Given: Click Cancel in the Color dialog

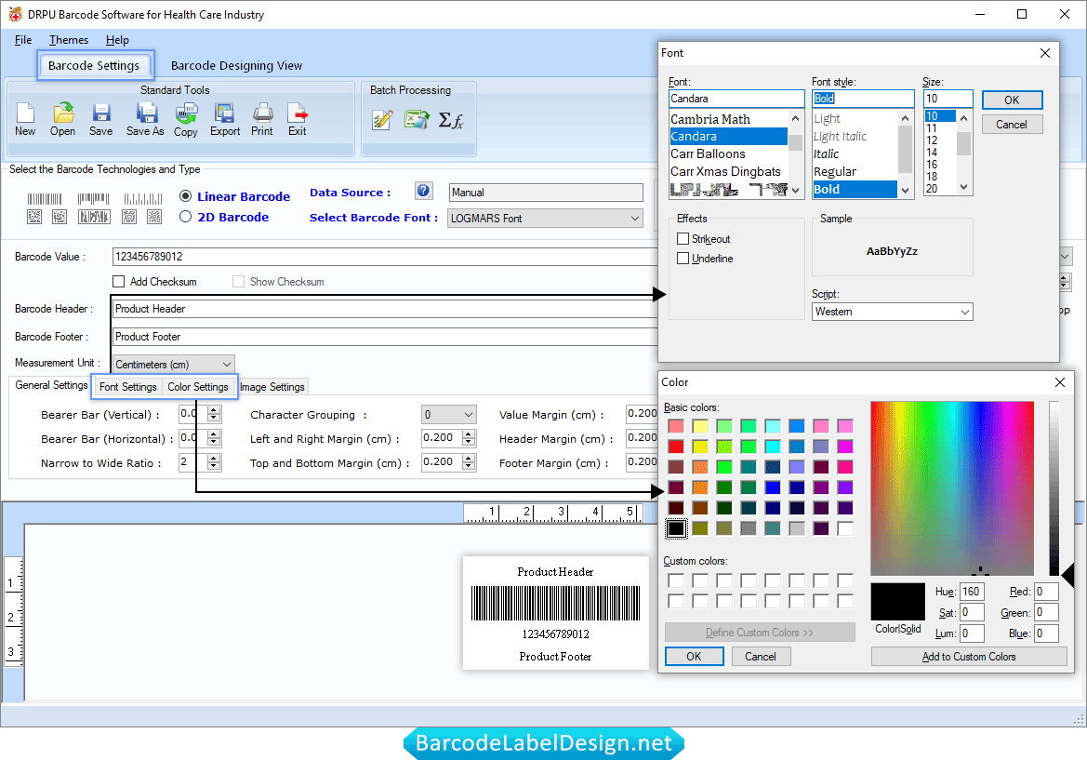Looking at the screenshot, I should point(761,657).
